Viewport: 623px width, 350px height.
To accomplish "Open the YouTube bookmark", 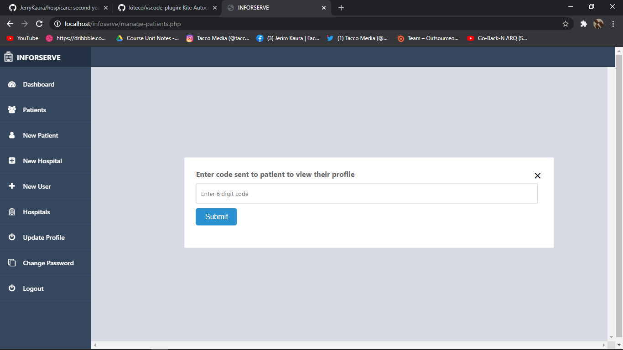I will pos(22,38).
